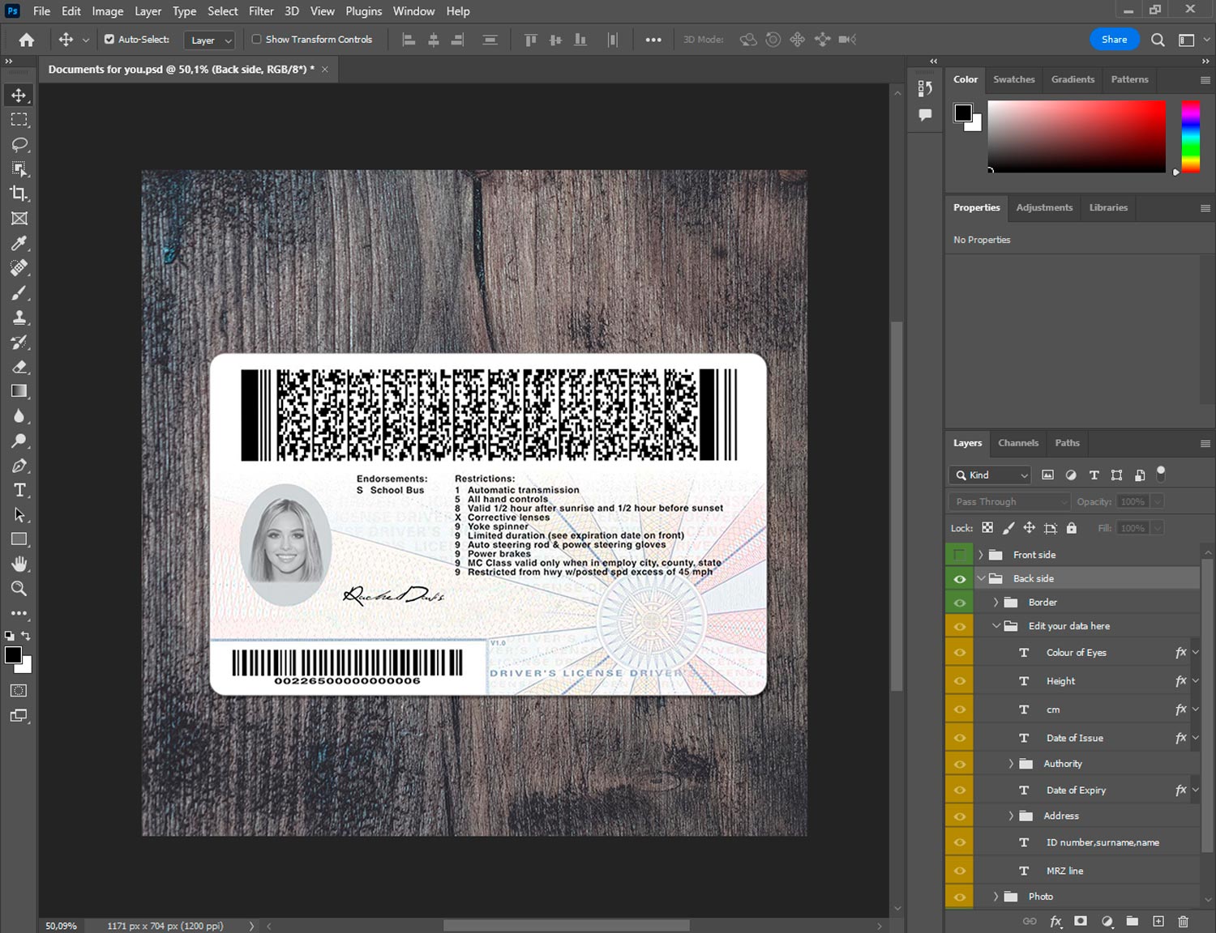The image size is (1216, 933).
Task: Expand the Front side layer group
Action: coord(980,555)
